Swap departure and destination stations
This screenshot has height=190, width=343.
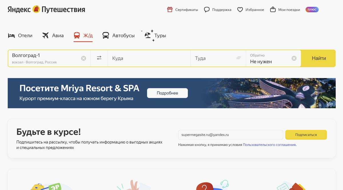point(99,58)
